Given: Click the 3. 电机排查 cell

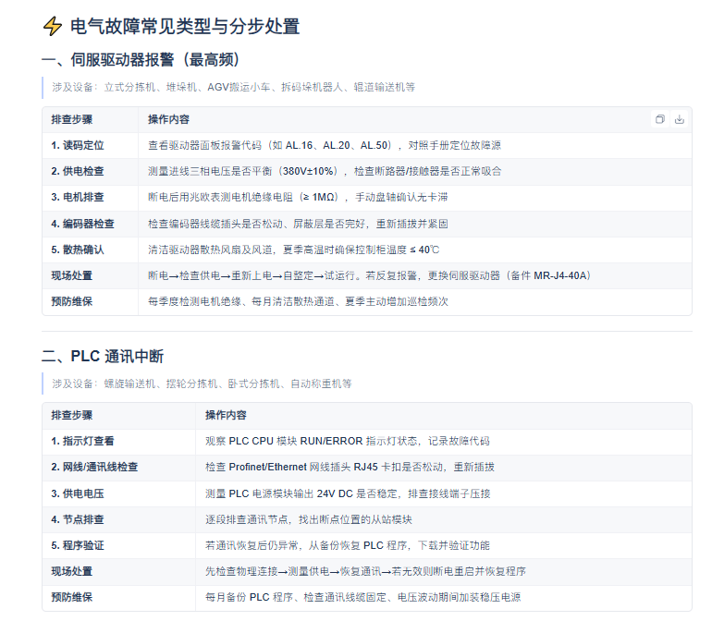Looking at the screenshot, I should tap(91, 197).
